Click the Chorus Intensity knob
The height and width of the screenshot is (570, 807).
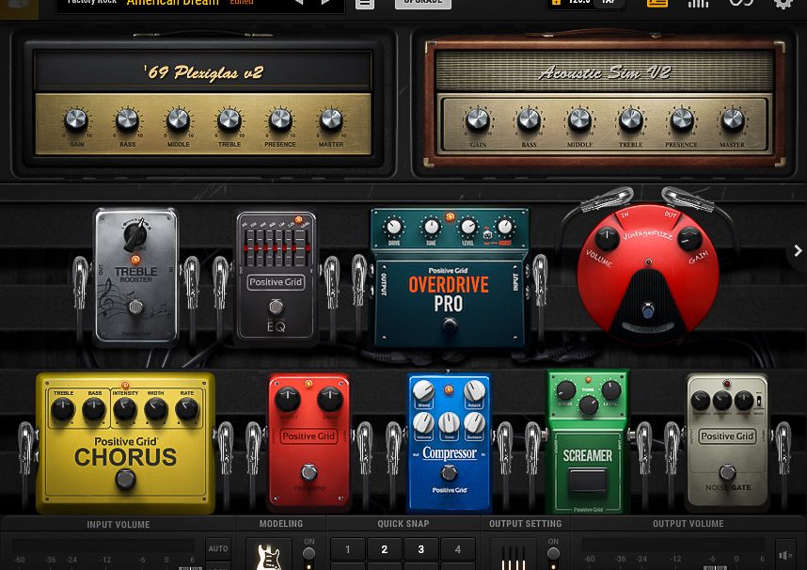click(124, 409)
